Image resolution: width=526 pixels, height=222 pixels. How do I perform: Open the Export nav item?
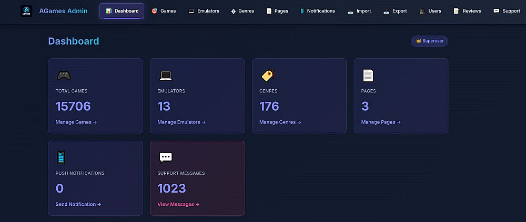point(395,11)
